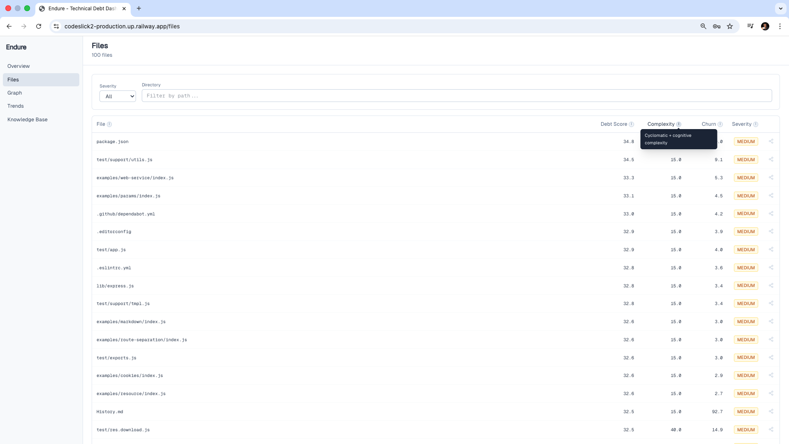
Task: Click the MEDIUM severity badge for package.json
Action: 745,141
